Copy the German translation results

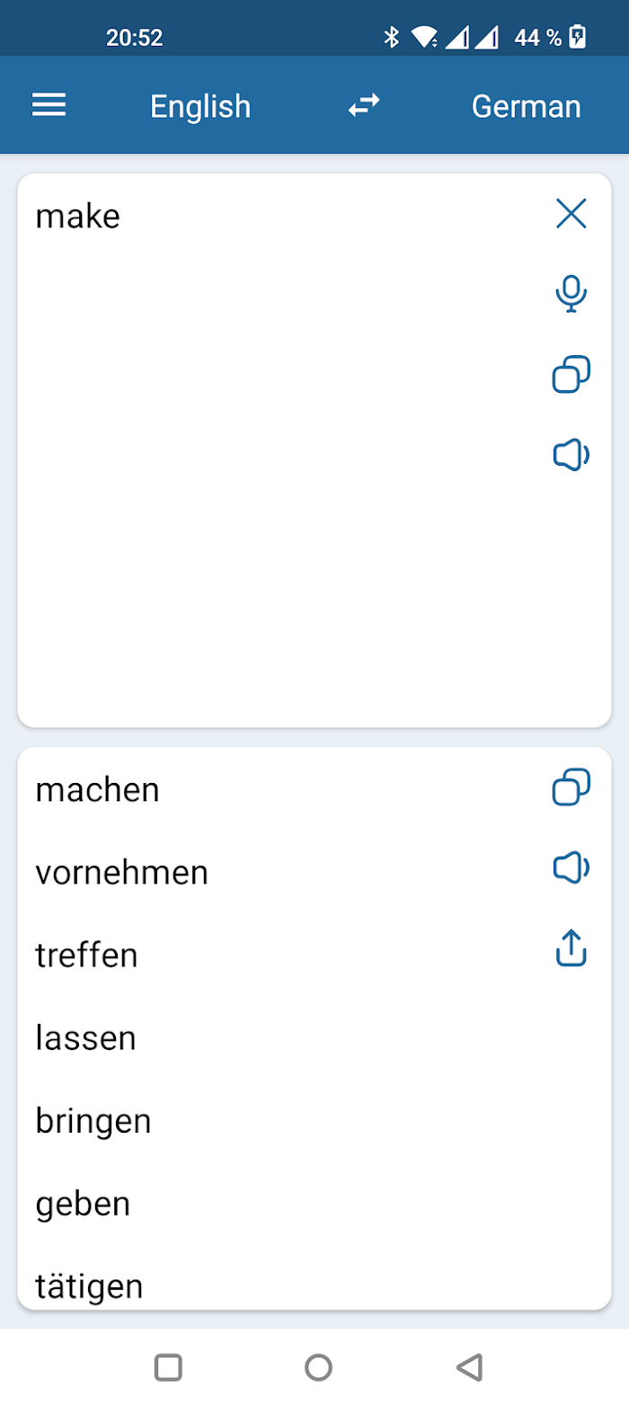click(571, 788)
